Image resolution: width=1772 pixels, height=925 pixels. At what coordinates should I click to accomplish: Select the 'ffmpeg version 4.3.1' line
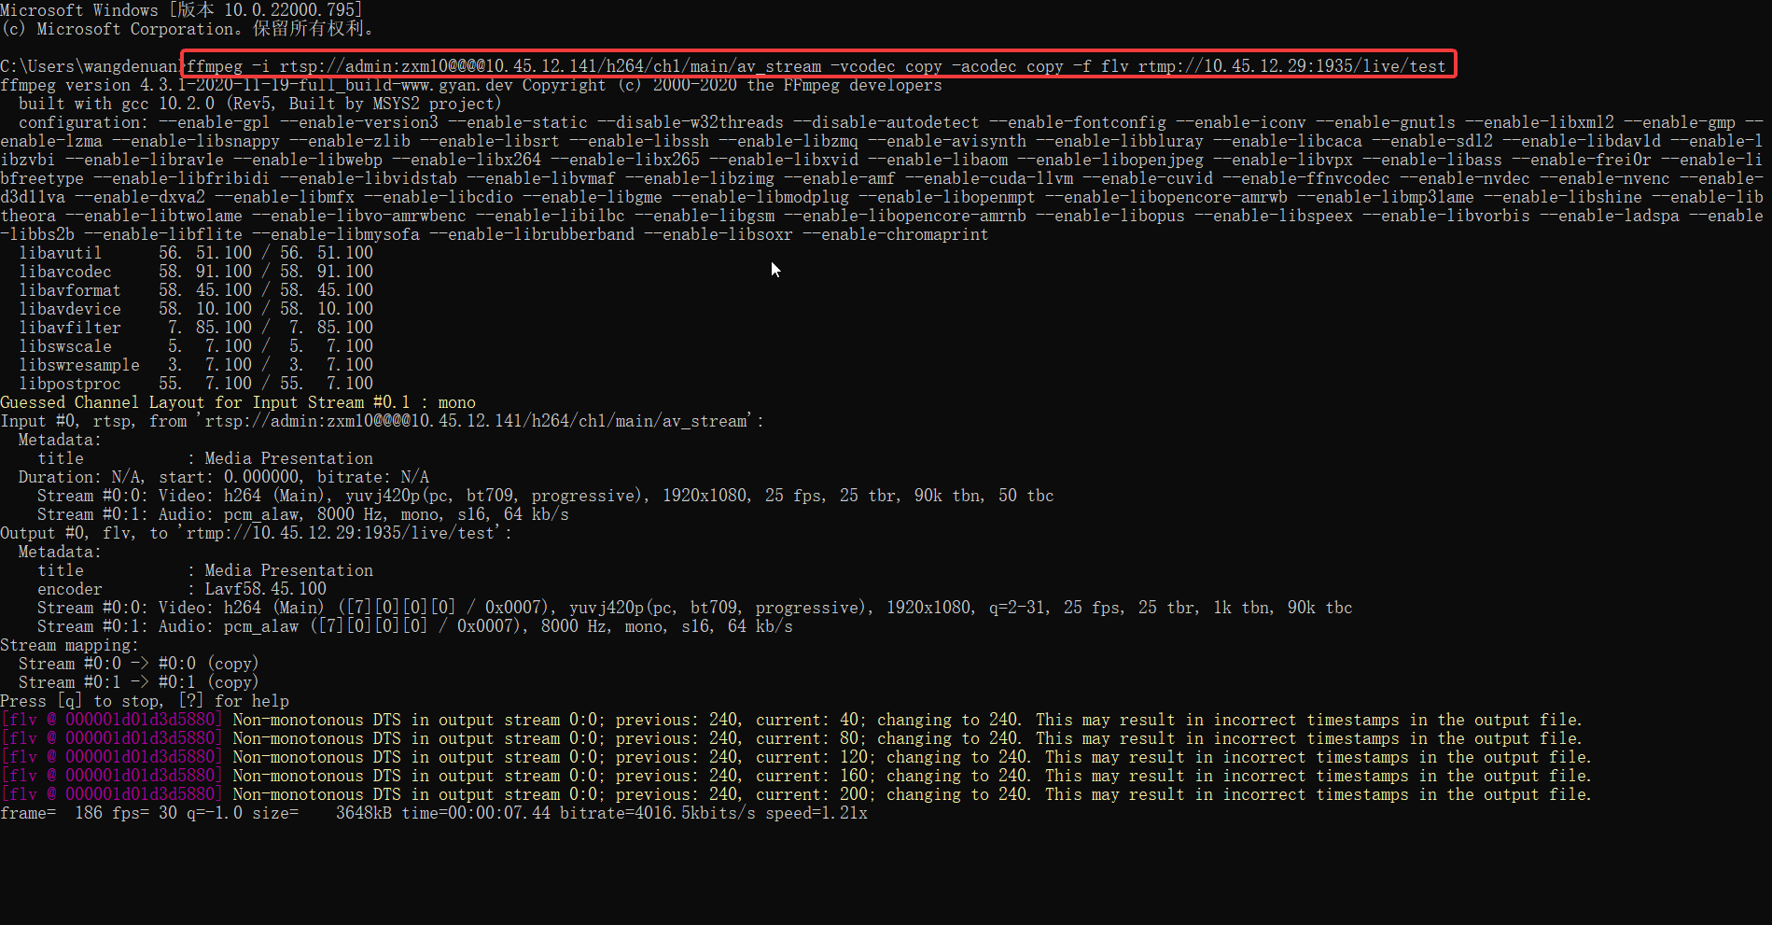tap(471, 85)
